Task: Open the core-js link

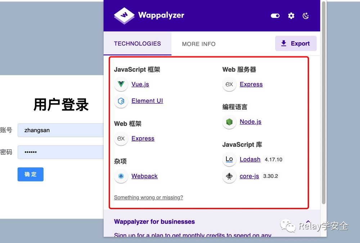Action: [x=249, y=176]
